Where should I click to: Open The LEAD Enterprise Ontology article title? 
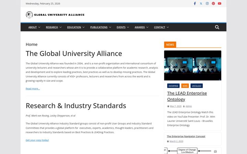(187, 96)
